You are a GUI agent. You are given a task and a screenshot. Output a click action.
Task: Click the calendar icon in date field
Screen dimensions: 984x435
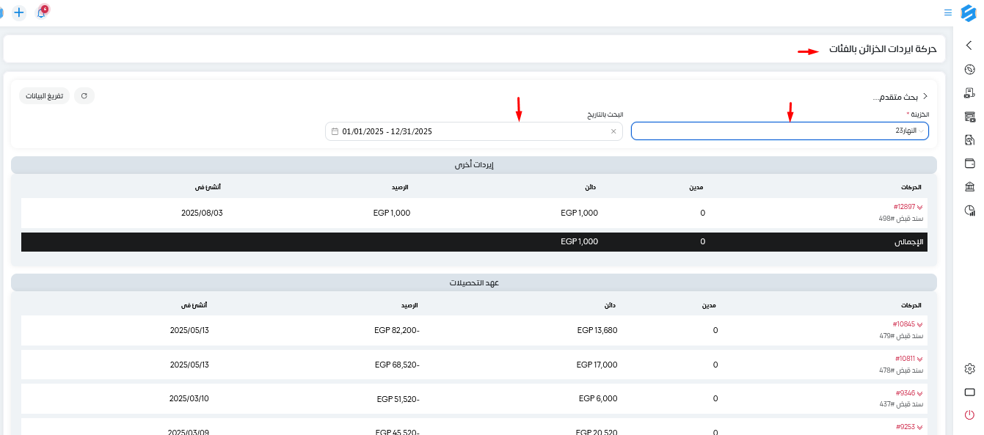coord(335,131)
